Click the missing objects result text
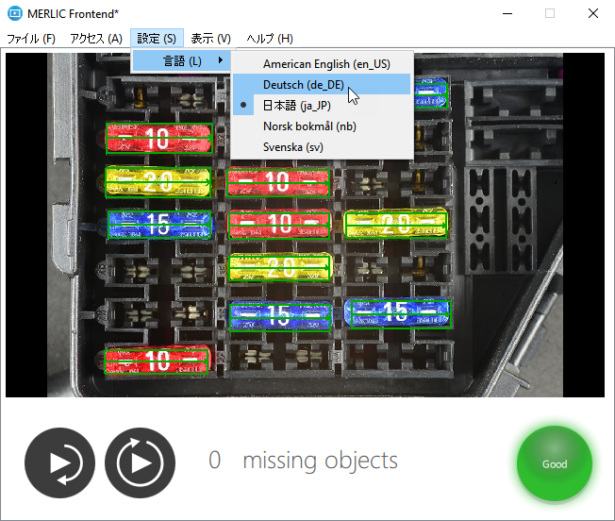615x521 pixels. point(320,461)
